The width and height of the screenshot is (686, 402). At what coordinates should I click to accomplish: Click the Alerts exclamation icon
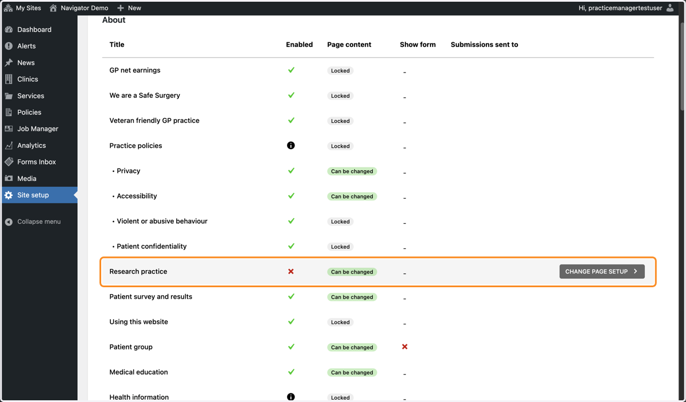pyautogui.click(x=9, y=46)
